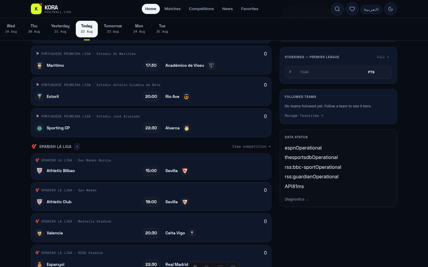Go to the Home nav tab
Screen dimensions: 428x267
[x=151, y=9]
